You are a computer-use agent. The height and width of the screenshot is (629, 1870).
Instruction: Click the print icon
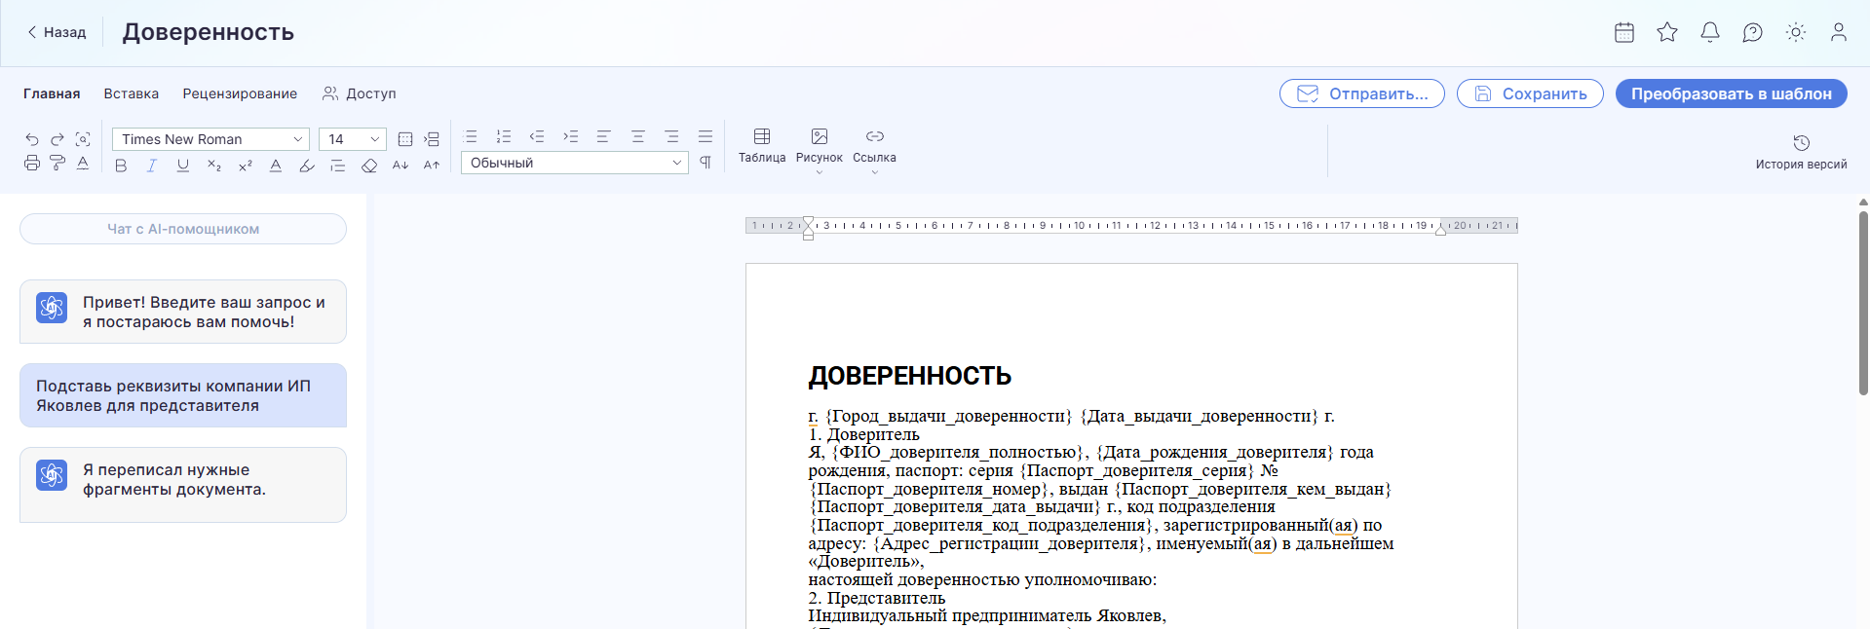(x=32, y=164)
